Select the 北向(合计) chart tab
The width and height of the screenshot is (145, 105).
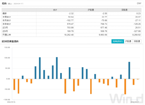coord(118,41)
